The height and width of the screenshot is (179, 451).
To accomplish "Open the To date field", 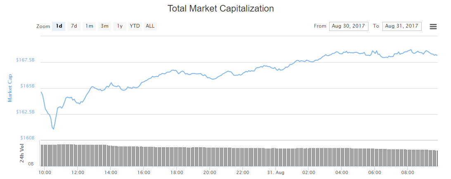I will [402, 26].
